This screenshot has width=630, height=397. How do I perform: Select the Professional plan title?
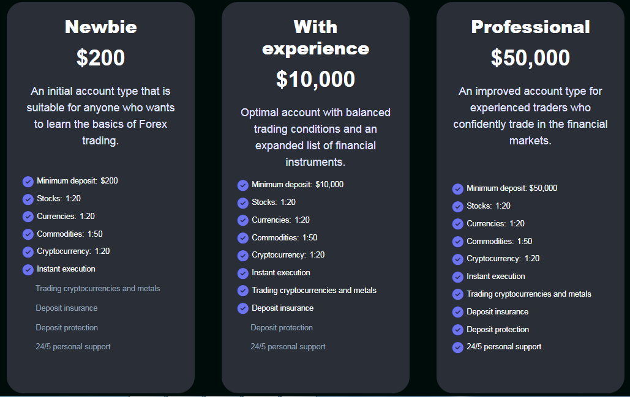(x=530, y=27)
